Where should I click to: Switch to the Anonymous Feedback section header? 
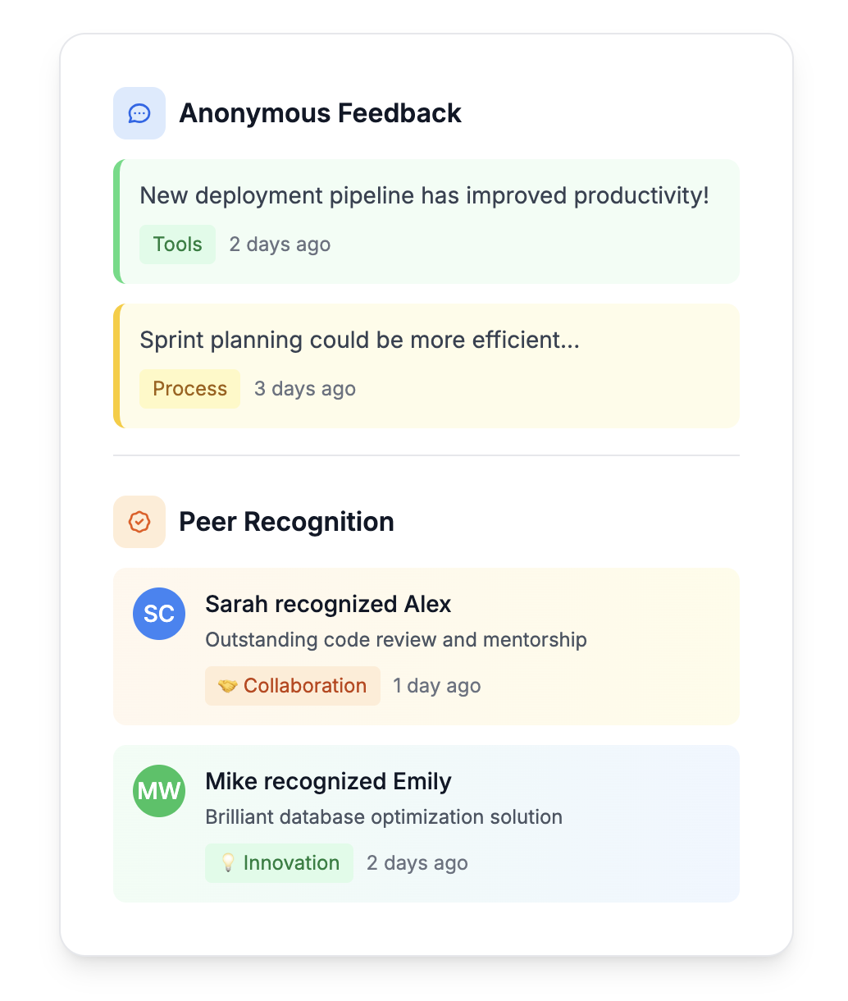(x=321, y=113)
